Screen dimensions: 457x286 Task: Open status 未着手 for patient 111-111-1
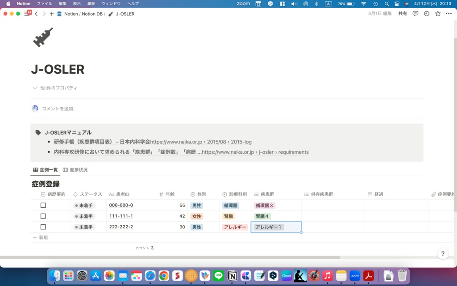point(84,216)
